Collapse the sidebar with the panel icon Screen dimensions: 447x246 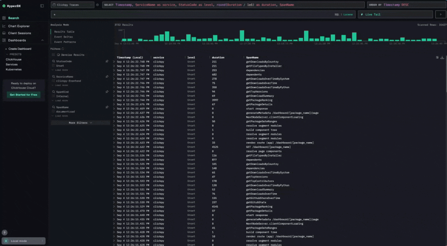tap(42, 6)
